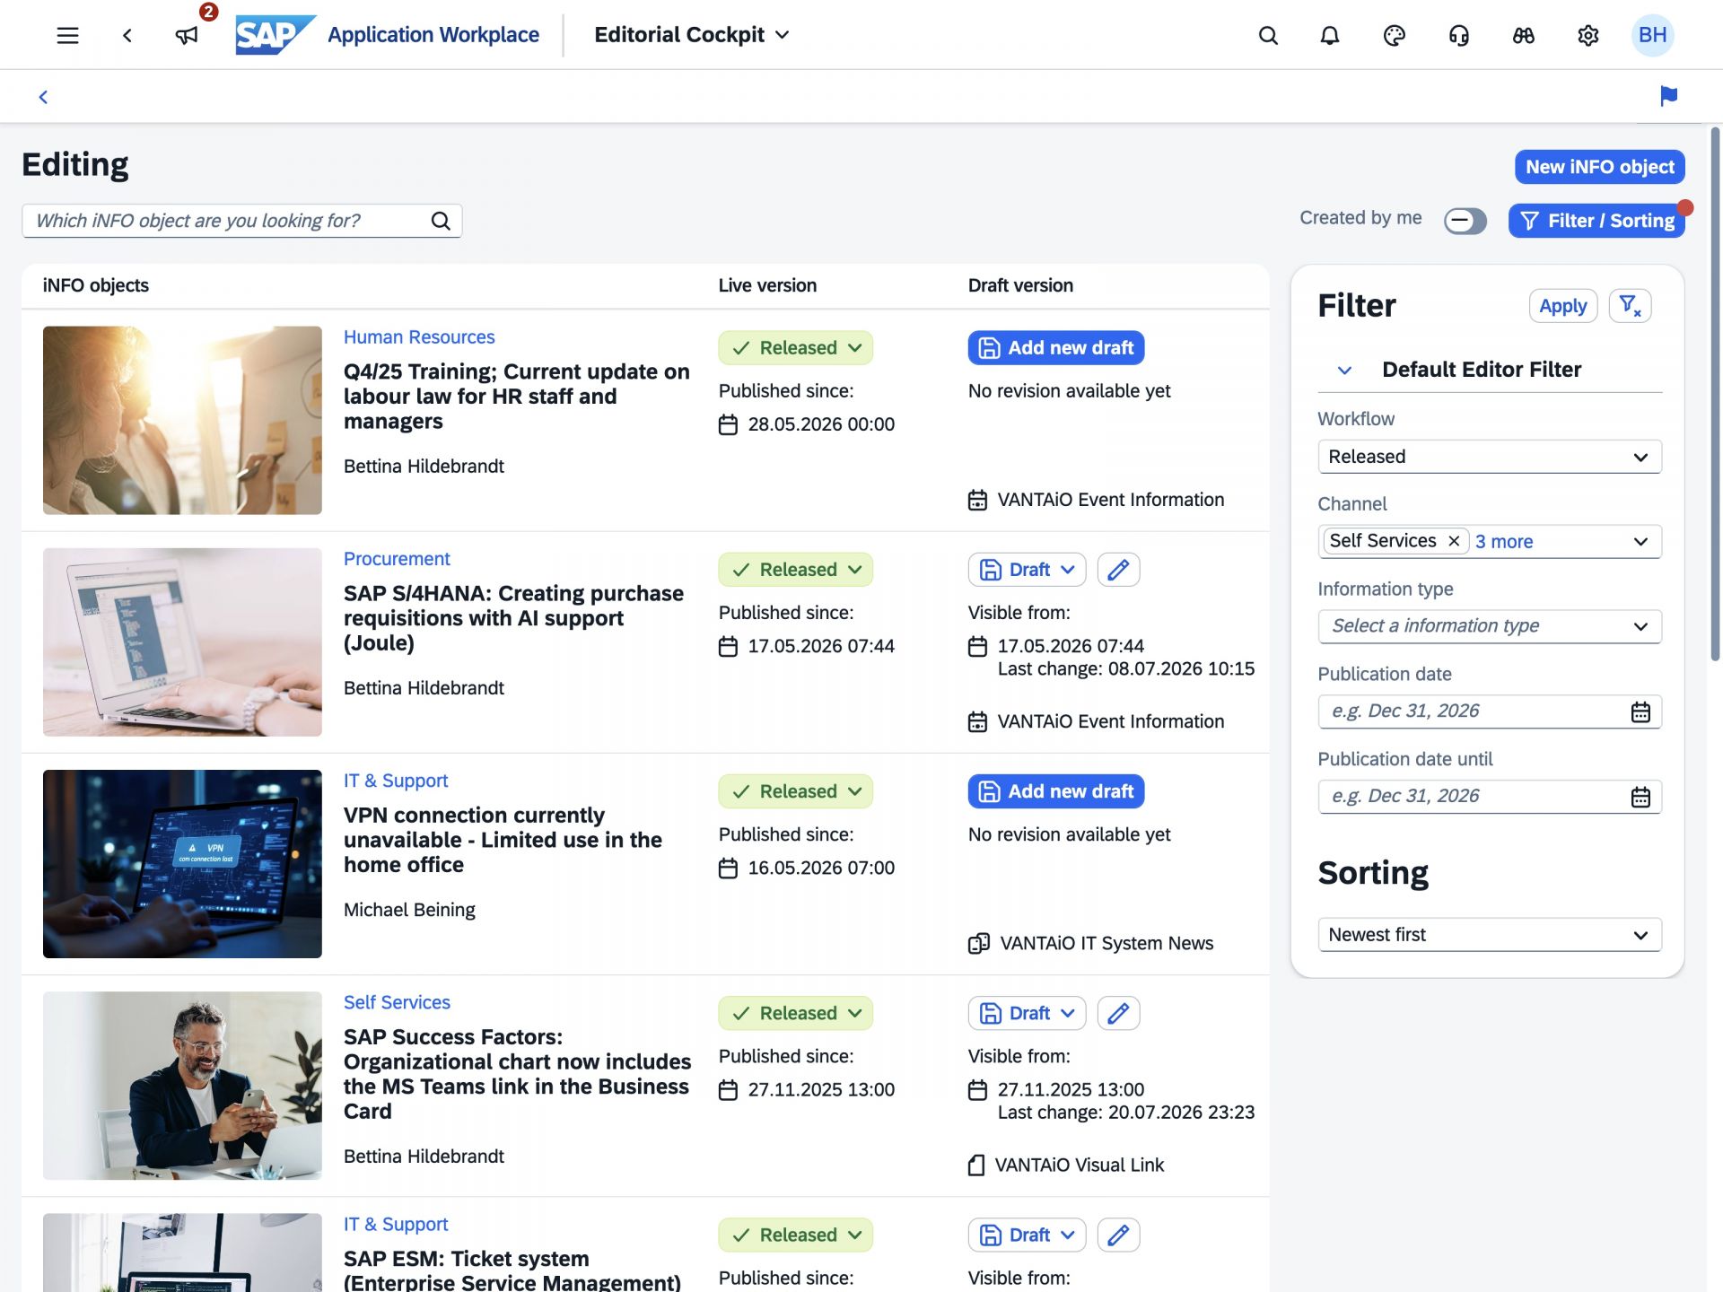Open the Procurement category link
The height and width of the screenshot is (1292, 1723).
click(x=397, y=559)
